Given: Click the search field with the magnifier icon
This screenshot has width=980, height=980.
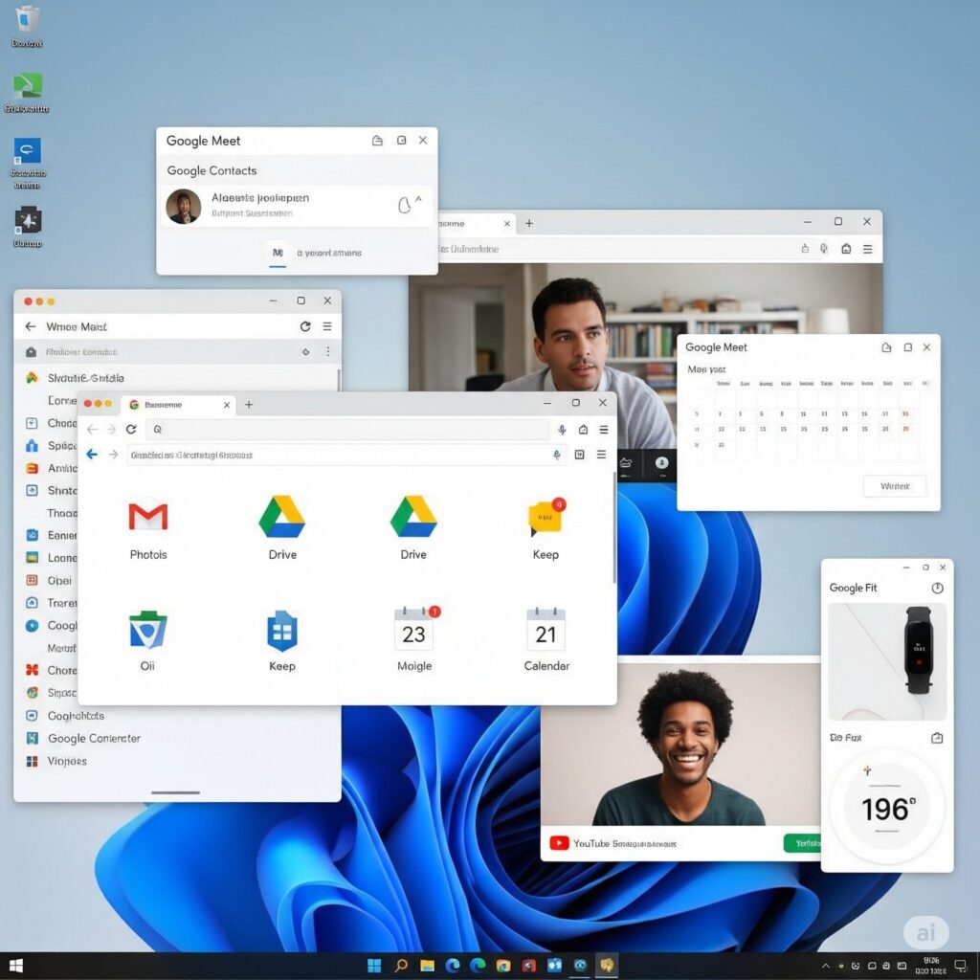Looking at the screenshot, I should click(x=347, y=430).
